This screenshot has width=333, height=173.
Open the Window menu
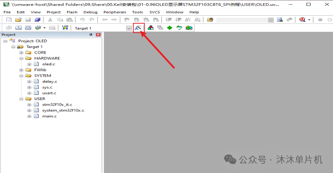pos(175,12)
